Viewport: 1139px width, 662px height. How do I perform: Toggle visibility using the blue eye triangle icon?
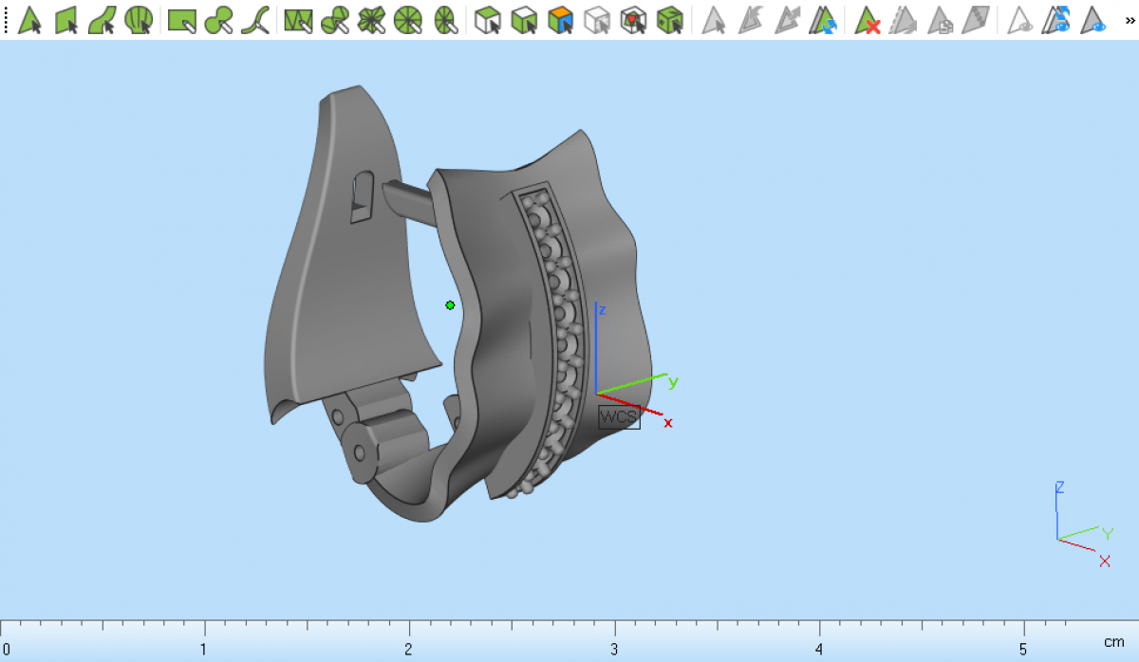coord(1094,20)
